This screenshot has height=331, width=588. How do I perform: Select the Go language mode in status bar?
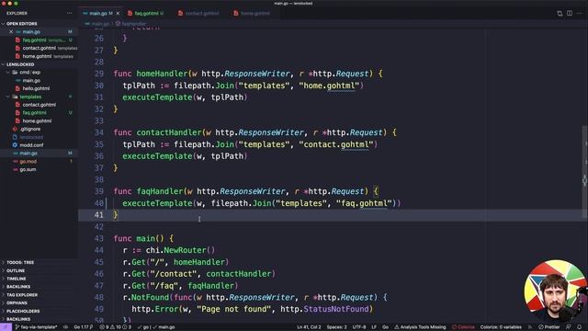tap(385, 327)
